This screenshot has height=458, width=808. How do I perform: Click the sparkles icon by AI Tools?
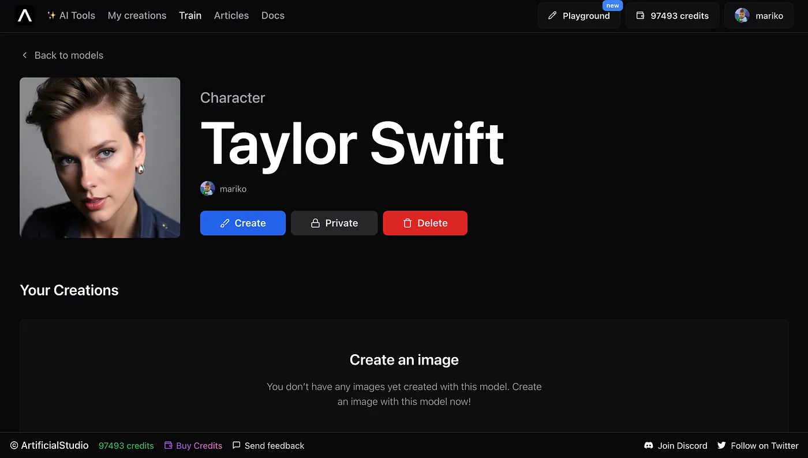[x=51, y=16]
